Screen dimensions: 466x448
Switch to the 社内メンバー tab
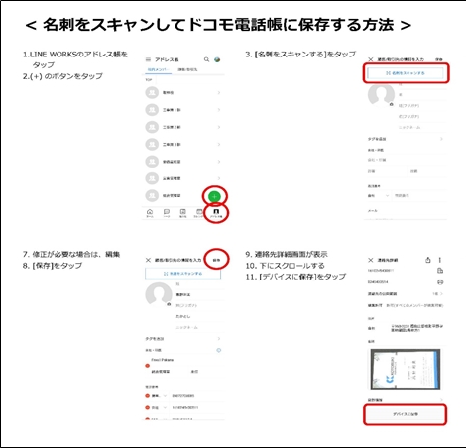159,69
